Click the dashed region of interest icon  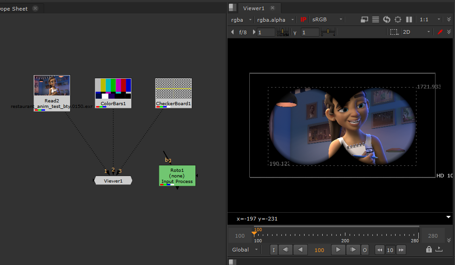[394, 32]
